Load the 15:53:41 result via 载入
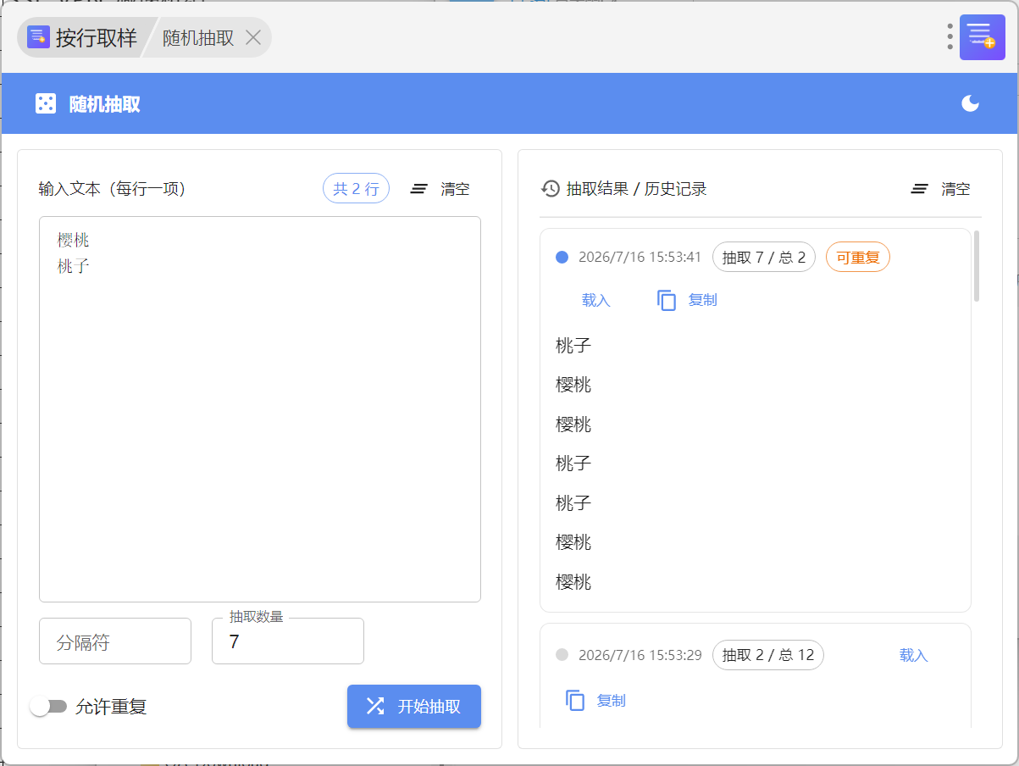This screenshot has width=1019, height=766. pos(596,300)
